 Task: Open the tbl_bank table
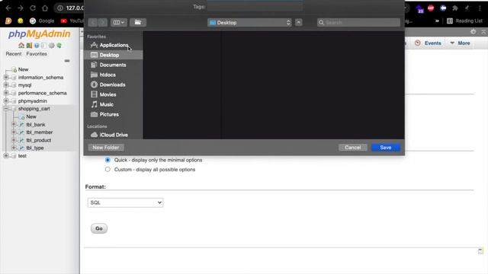(x=36, y=125)
